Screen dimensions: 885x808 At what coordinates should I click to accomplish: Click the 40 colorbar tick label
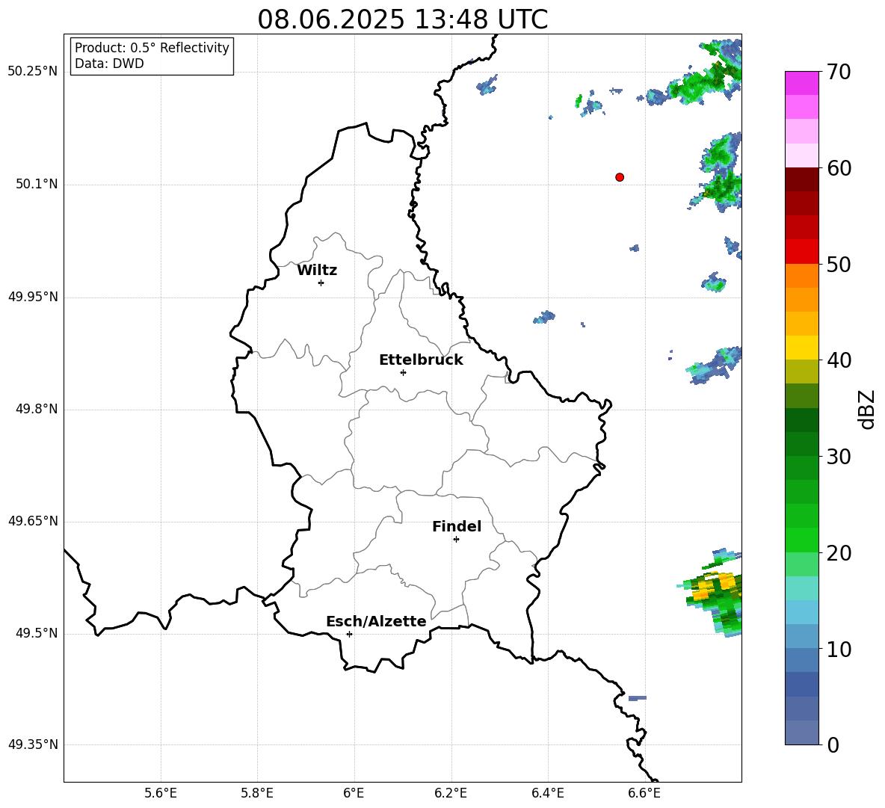839,360
